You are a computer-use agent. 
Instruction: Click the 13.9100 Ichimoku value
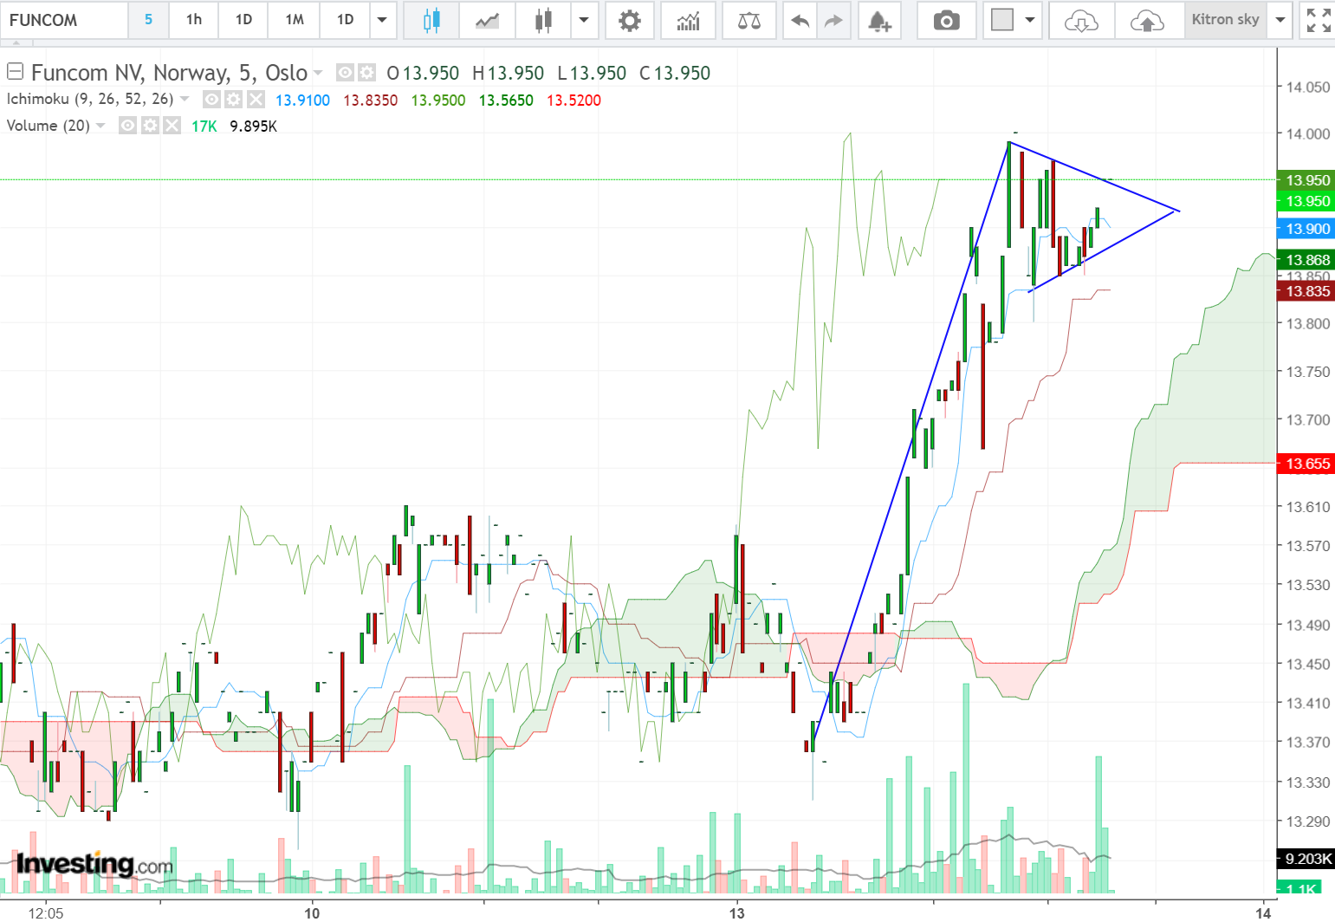tap(302, 100)
